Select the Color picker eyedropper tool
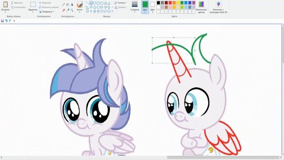 [68, 10]
